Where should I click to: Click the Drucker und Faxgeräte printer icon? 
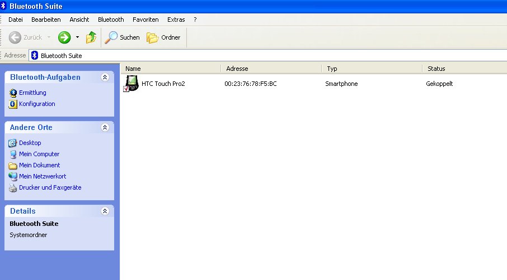(x=13, y=188)
